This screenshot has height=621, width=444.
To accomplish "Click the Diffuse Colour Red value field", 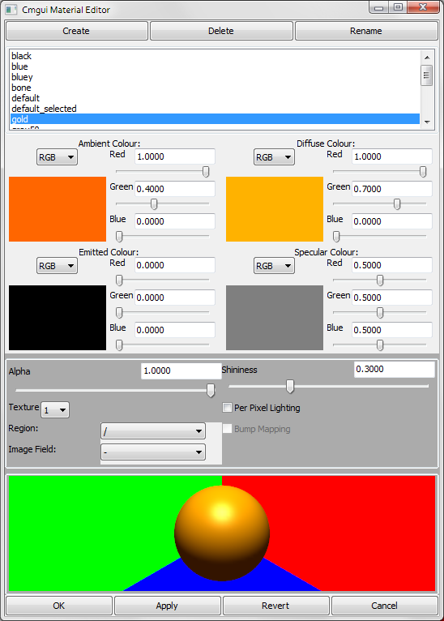I will coord(392,156).
